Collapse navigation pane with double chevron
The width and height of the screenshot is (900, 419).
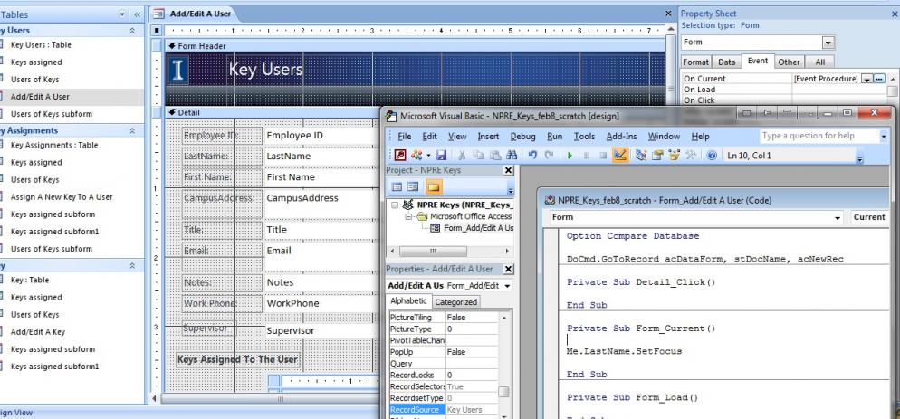point(138,14)
